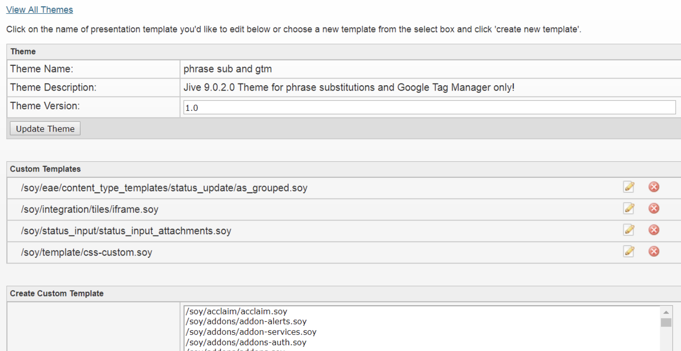
Task: Select /soy/addons/addons-auth.soy list entry
Action: pos(246,343)
